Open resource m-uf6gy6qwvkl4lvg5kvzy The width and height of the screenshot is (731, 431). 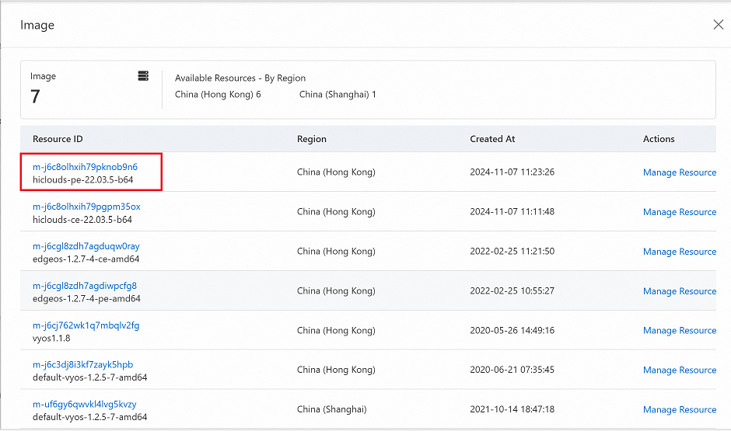point(85,404)
